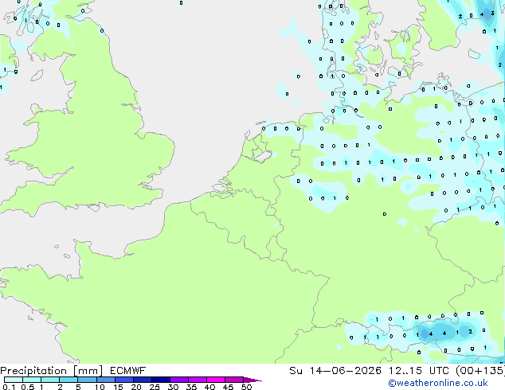Image resolution: width=505 pixels, height=390 pixels.
Task: Click the date '14-06-2026' text
Action: (346, 371)
